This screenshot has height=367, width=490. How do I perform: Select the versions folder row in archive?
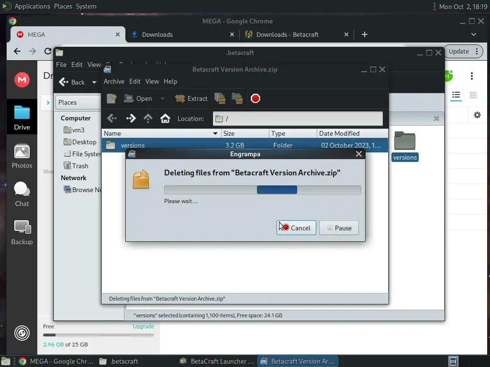pos(245,145)
